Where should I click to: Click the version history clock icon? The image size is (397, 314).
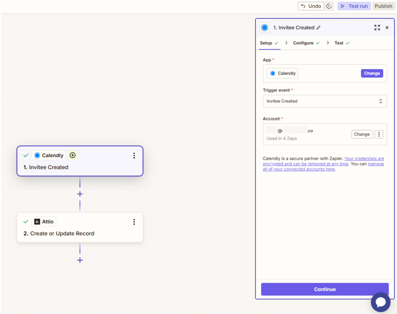pyautogui.click(x=329, y=6)
